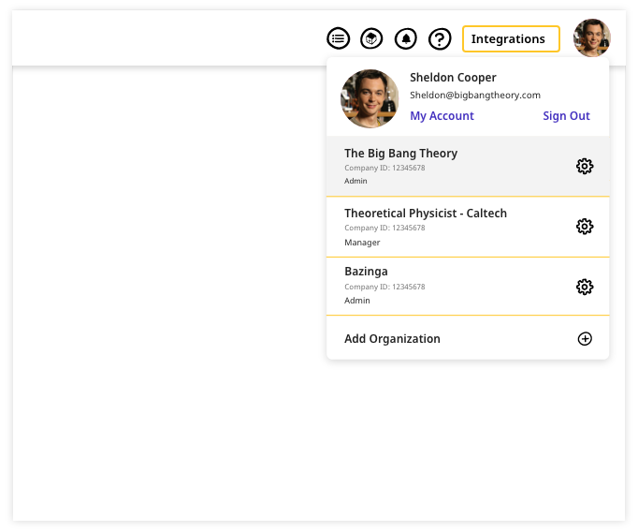
Task: Click the Sheldon@bigbangtheory.com email address
Action: 475,96
